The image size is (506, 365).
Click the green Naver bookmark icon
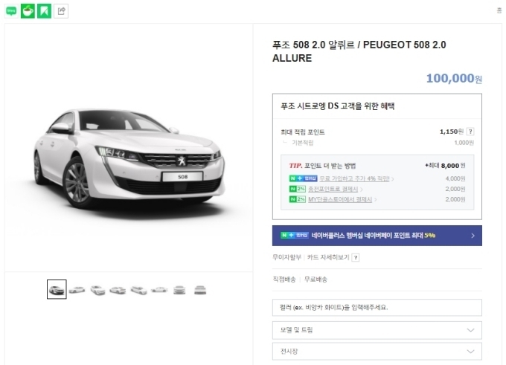[45, 11]
